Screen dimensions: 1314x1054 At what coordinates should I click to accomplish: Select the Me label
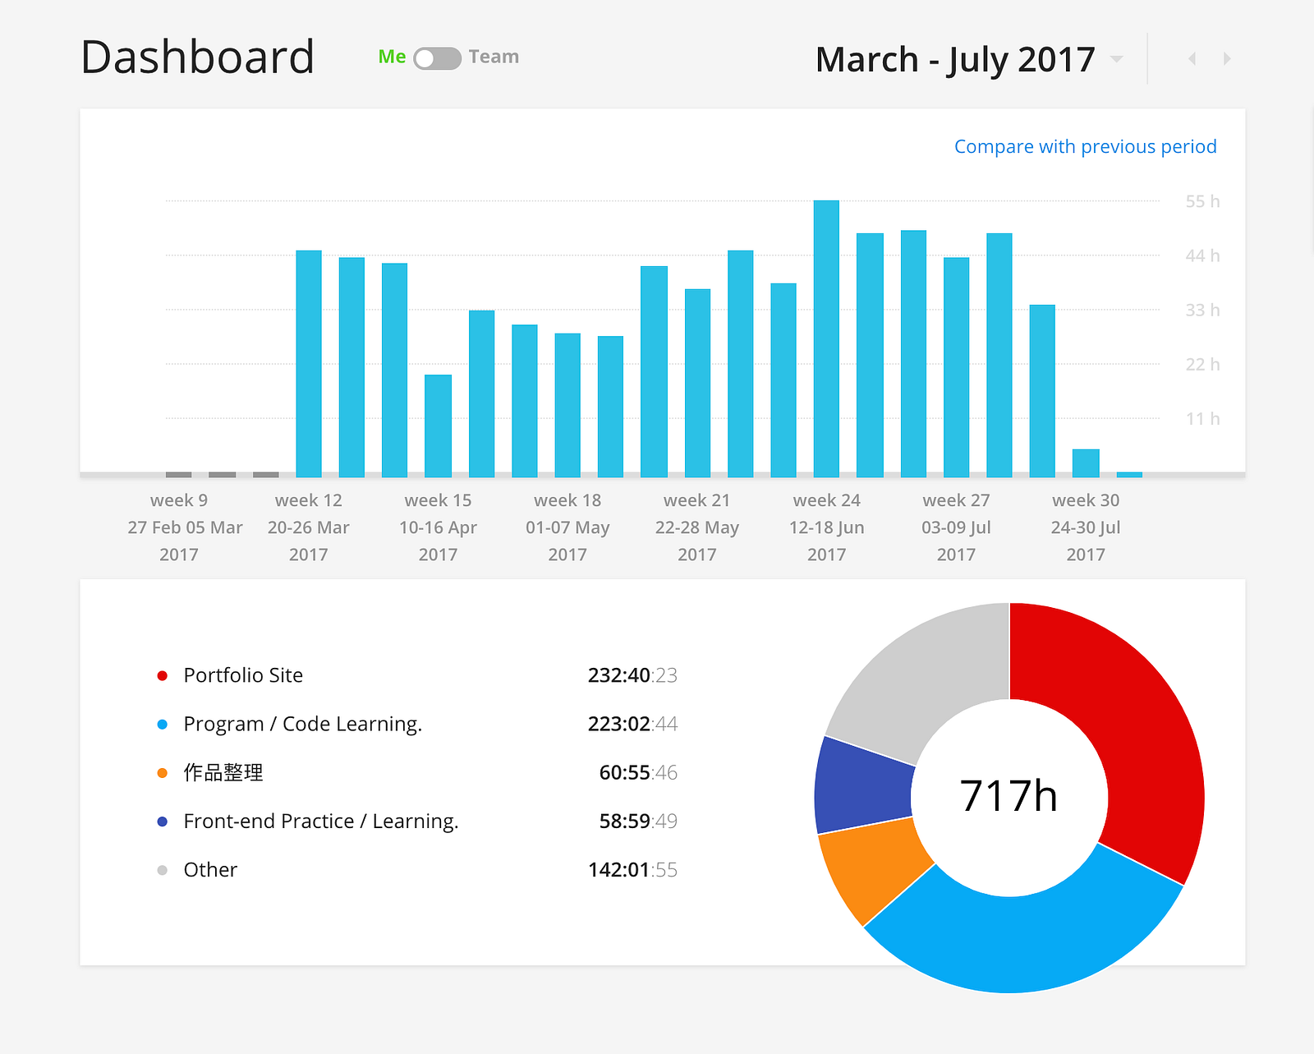(392, 57)
